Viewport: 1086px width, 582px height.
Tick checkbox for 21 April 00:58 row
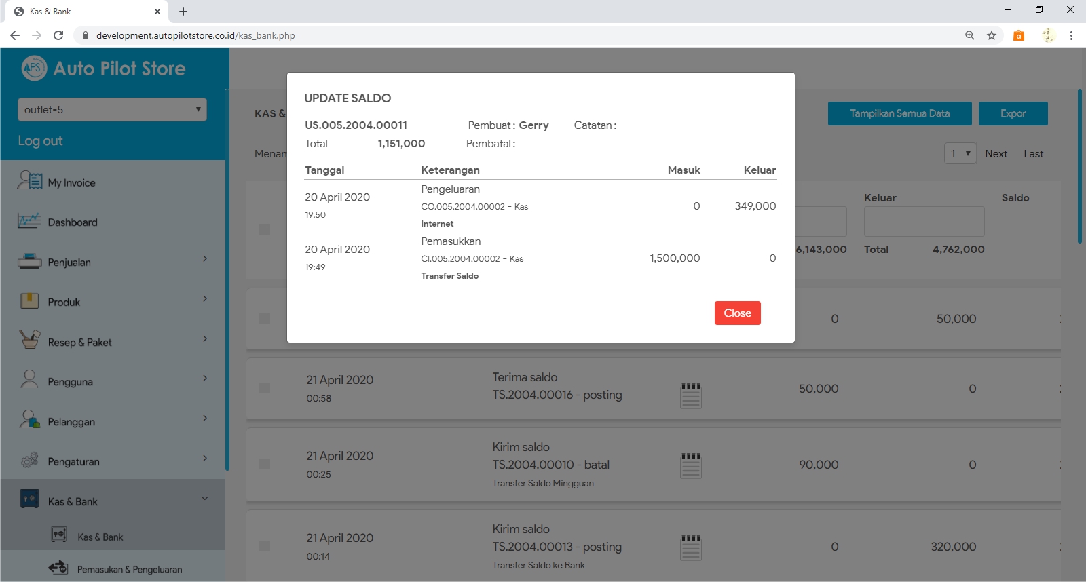click(264, 388)
